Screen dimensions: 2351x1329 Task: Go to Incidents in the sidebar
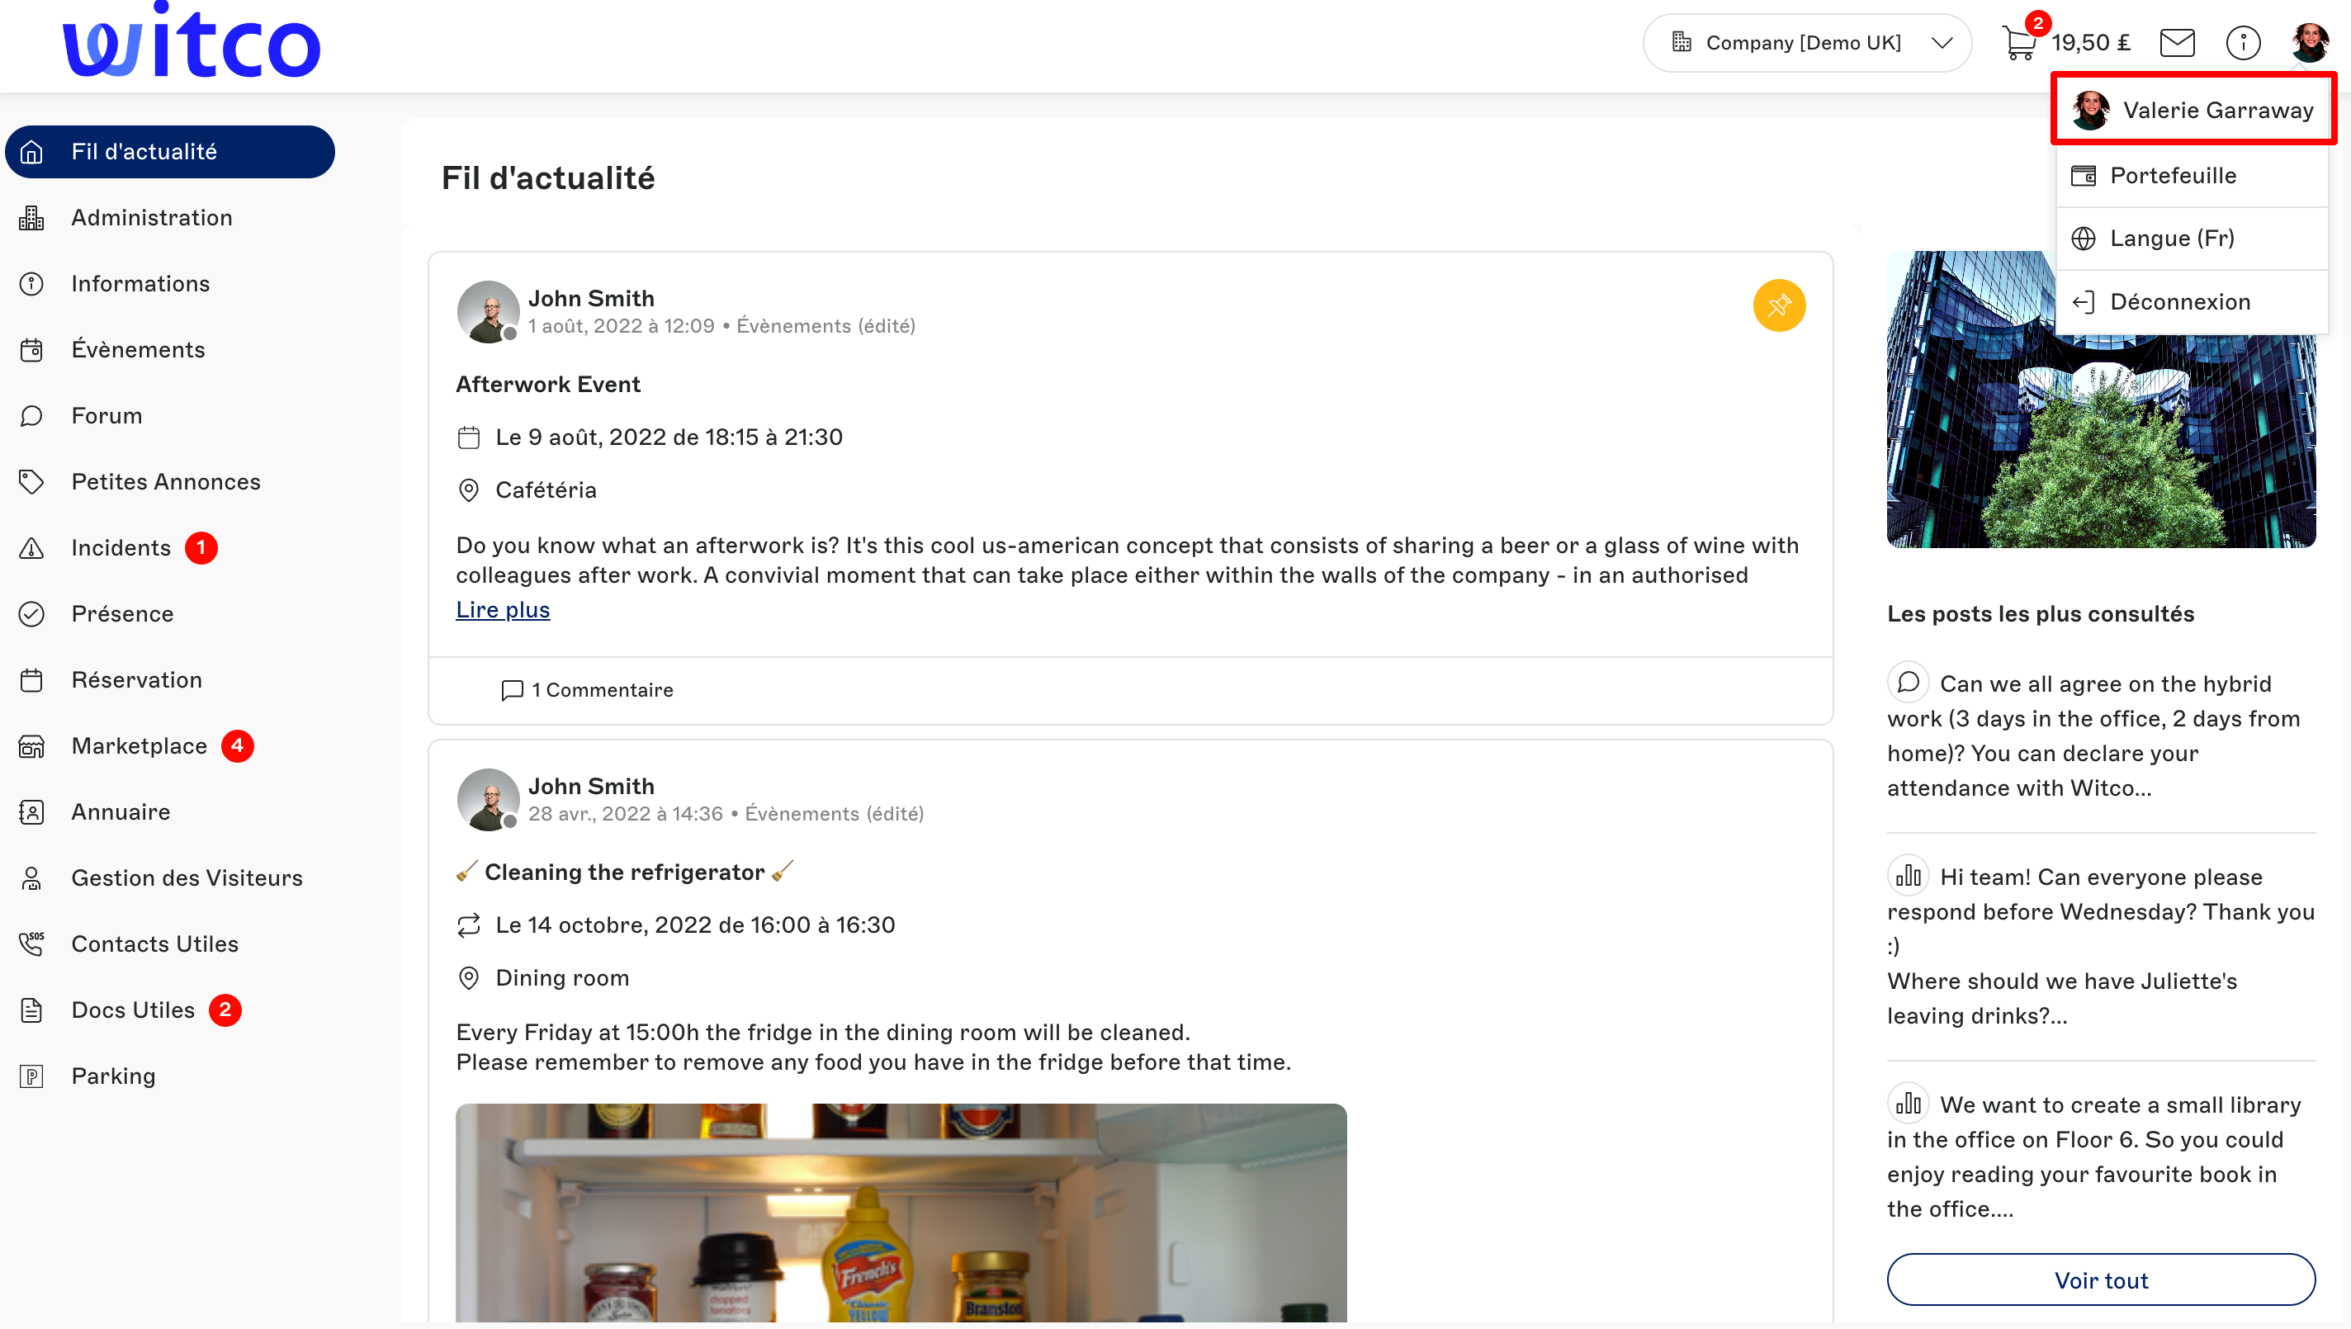[119, 547]
